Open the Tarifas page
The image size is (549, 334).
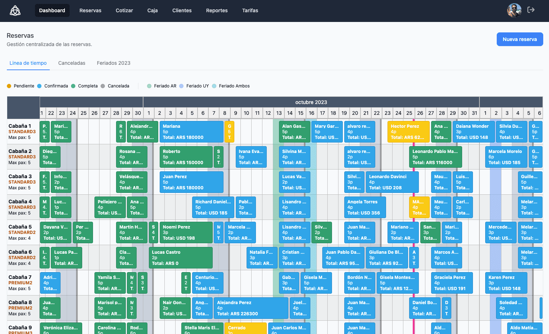tap(250, 10)
